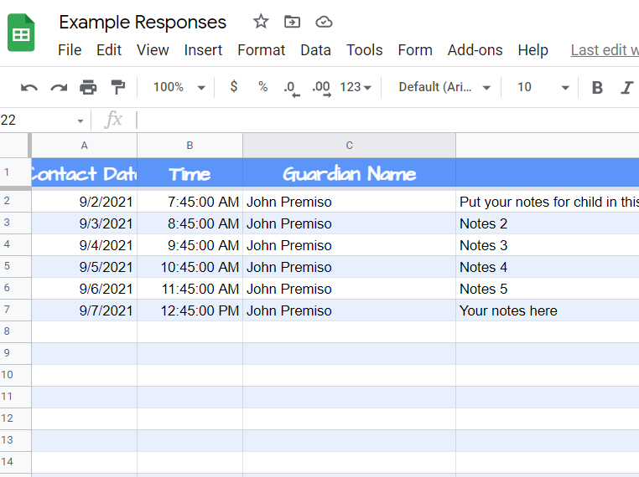Click the Print icon
The width and height of the screenshot is (639, 477).
click(x=88, y=87)
